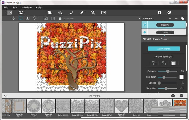The width and height of the screenshot is (189, 120).
Task: Open the Edit menu
Action: (x=15, y=8)
